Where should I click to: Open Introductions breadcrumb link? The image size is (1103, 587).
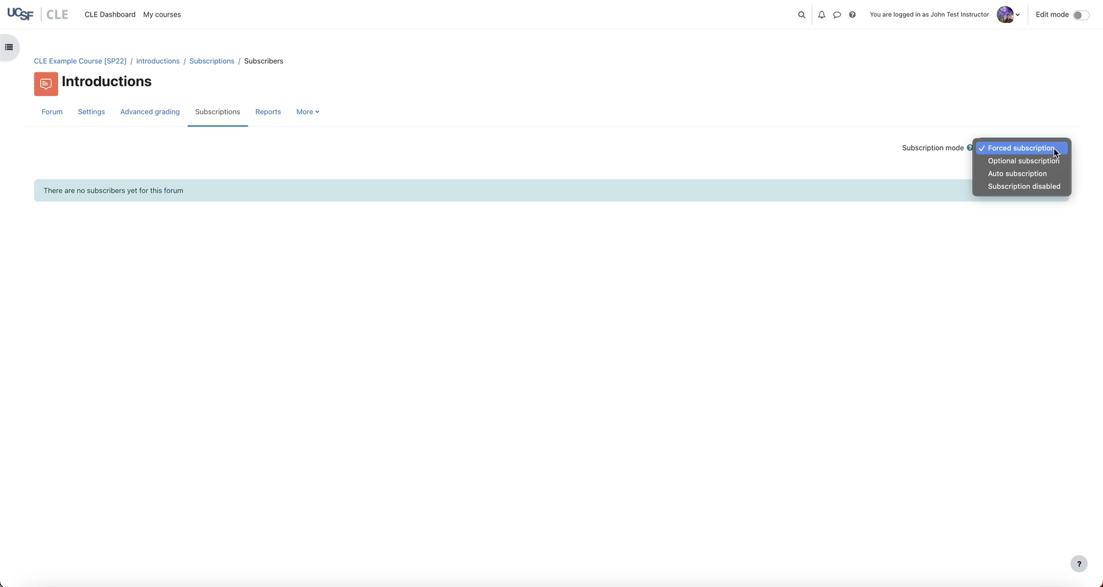(x=158, y=61)
